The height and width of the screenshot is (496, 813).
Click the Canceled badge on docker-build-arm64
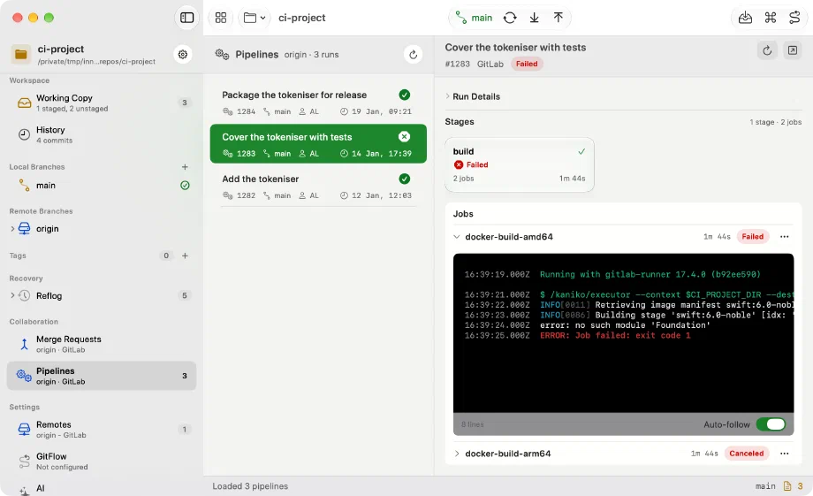click(x=747, y=454)
